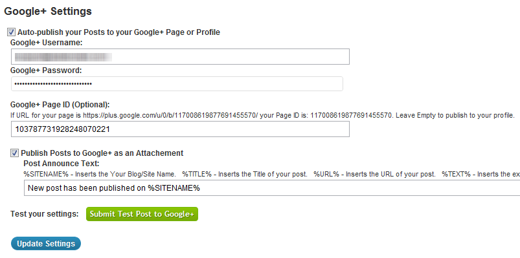This screenshot has width=520, height=258.
Task: Click the %TITLE% placeholder description
Action: (x=245, y=174)
